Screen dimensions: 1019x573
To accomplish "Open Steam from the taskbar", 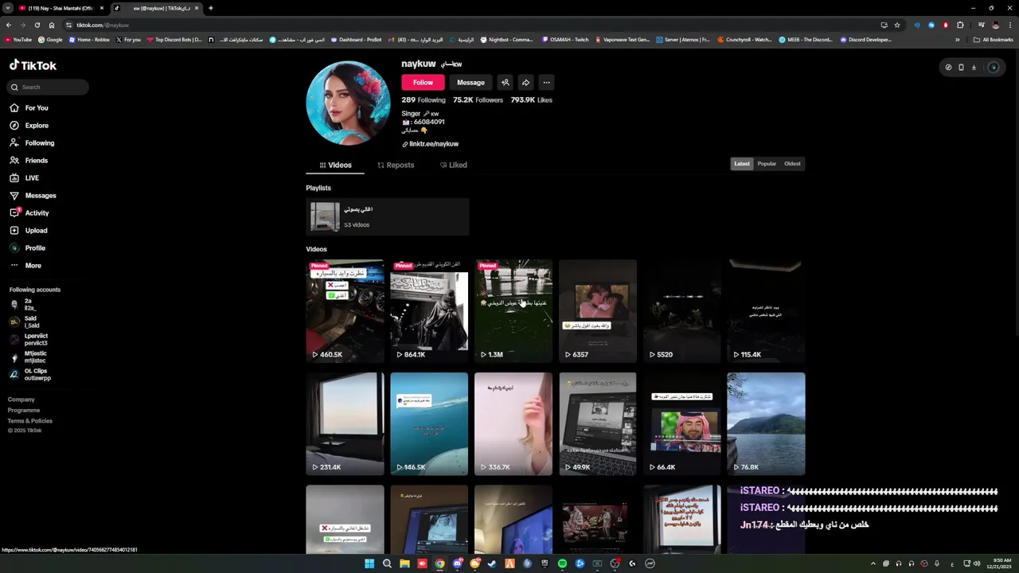I will [x=492, y=563].
